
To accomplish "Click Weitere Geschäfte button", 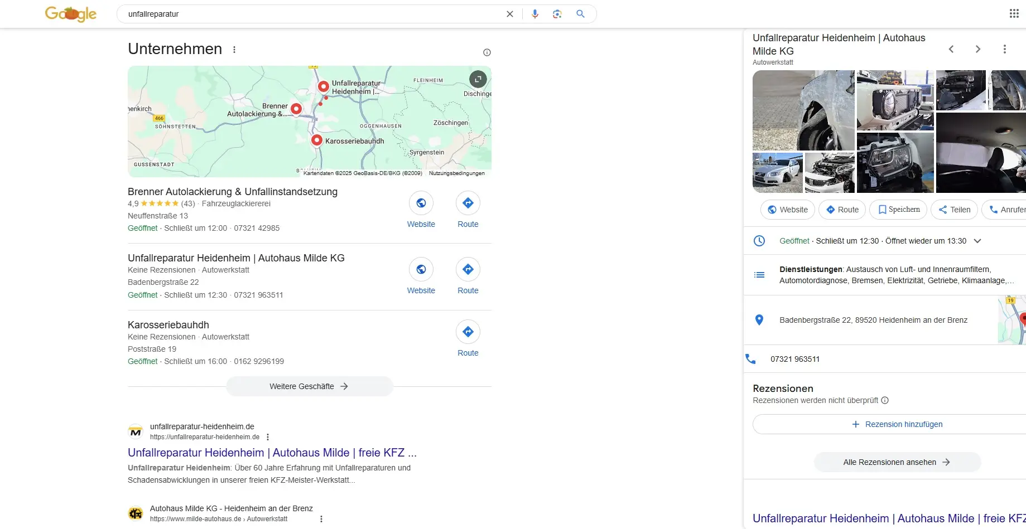I will [309, 386].
